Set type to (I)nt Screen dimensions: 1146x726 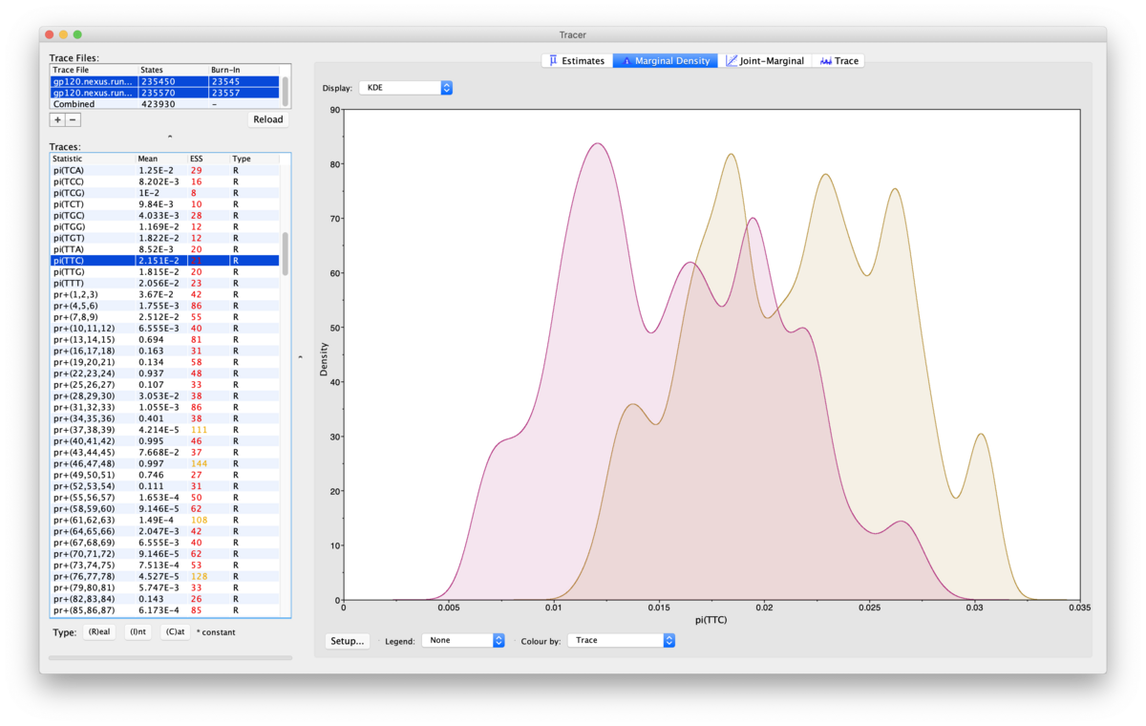coord(138,632)
